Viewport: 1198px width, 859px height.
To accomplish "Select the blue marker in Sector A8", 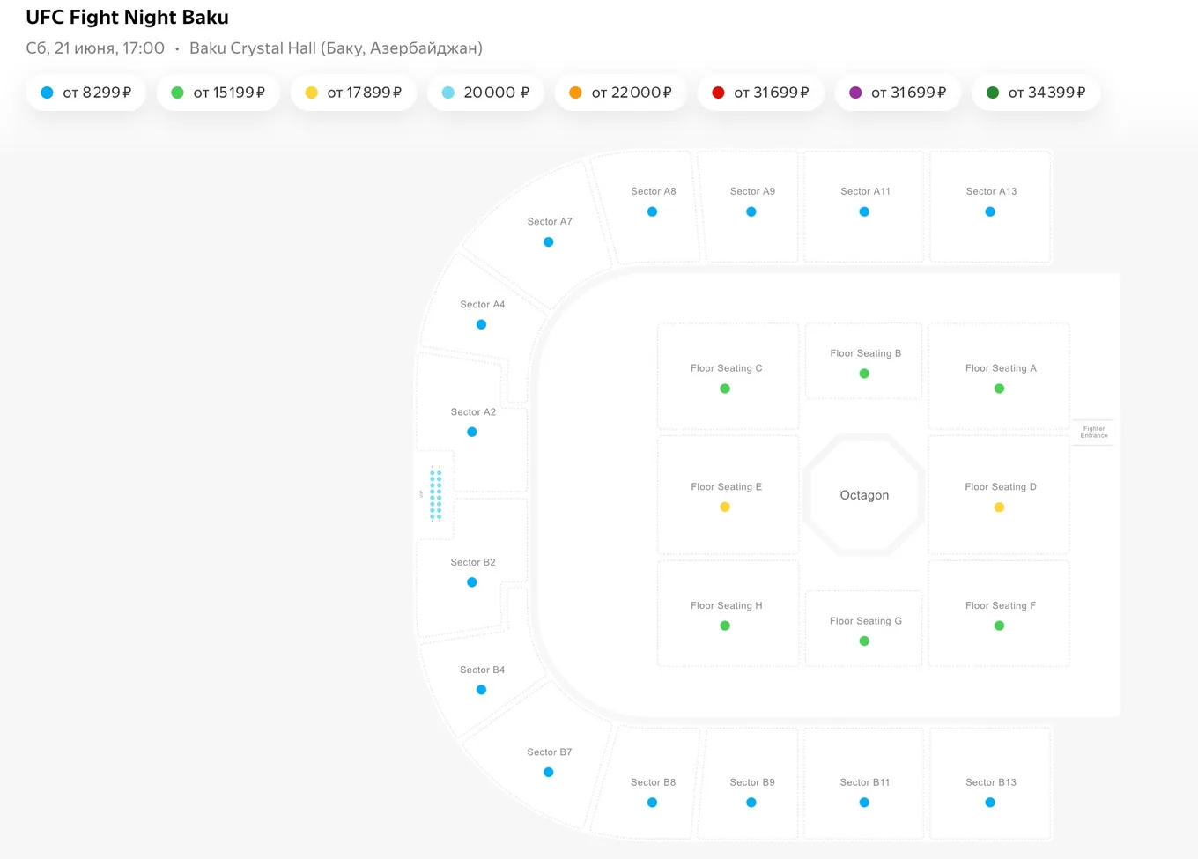I will click(653, 211).
